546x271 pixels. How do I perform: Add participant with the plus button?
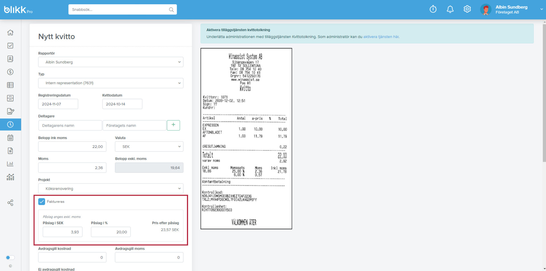173,125
